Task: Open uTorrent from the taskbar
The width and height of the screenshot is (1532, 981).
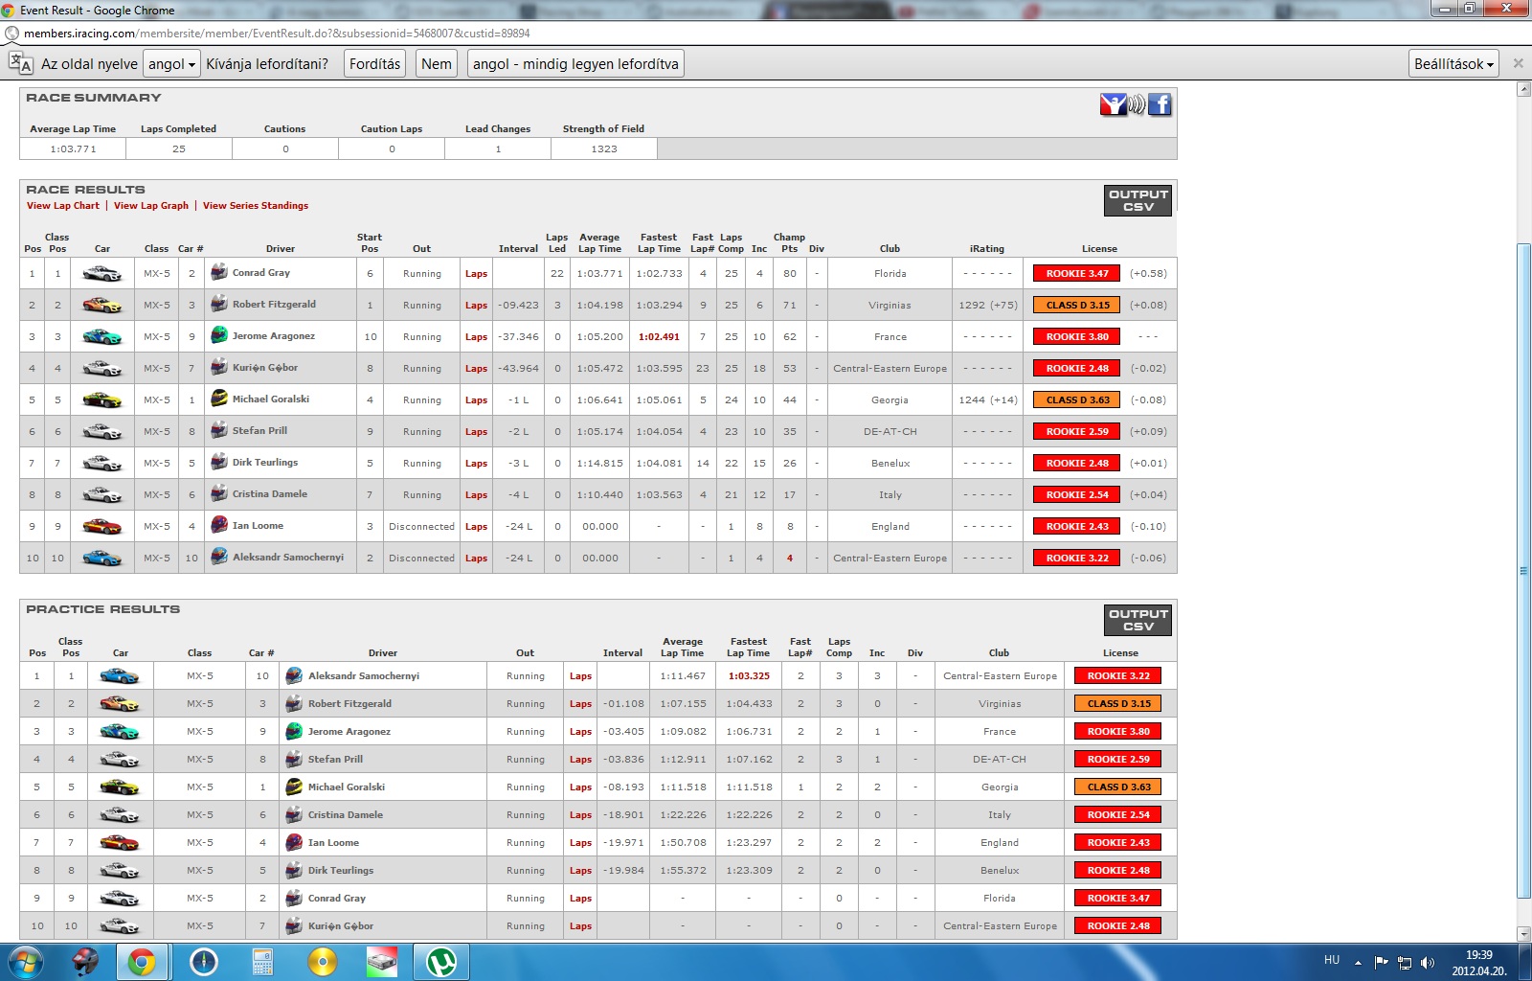Action: tap(441, 962)
